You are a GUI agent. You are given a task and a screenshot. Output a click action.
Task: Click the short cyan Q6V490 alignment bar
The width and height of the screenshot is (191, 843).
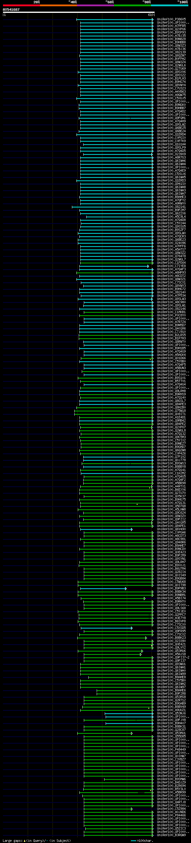(x=107, y=530)
